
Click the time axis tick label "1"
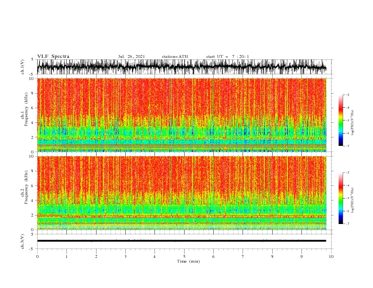click(66, 256)
